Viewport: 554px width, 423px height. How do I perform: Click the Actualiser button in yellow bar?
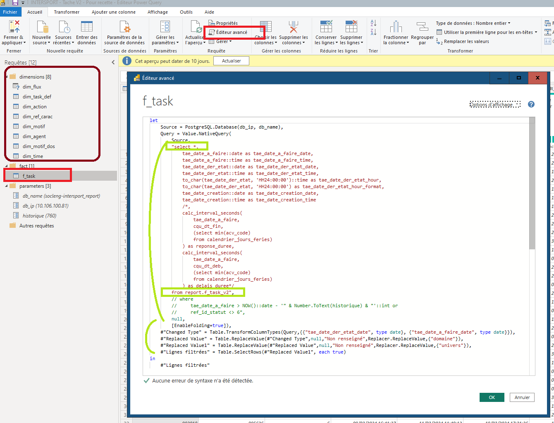coord(231,61)
